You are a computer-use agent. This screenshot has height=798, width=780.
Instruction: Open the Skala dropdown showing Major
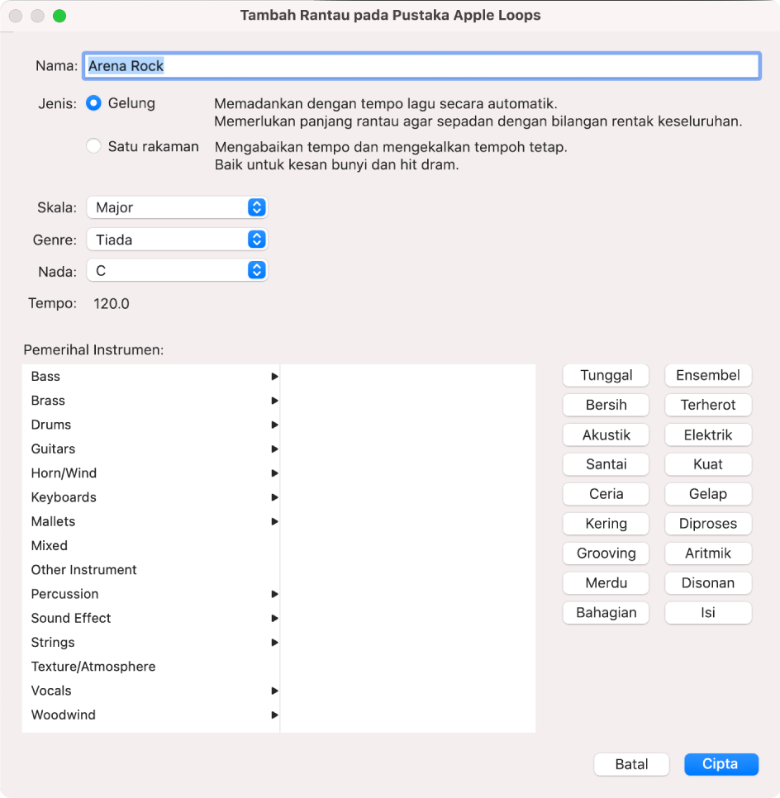click(x=176, y=207)
